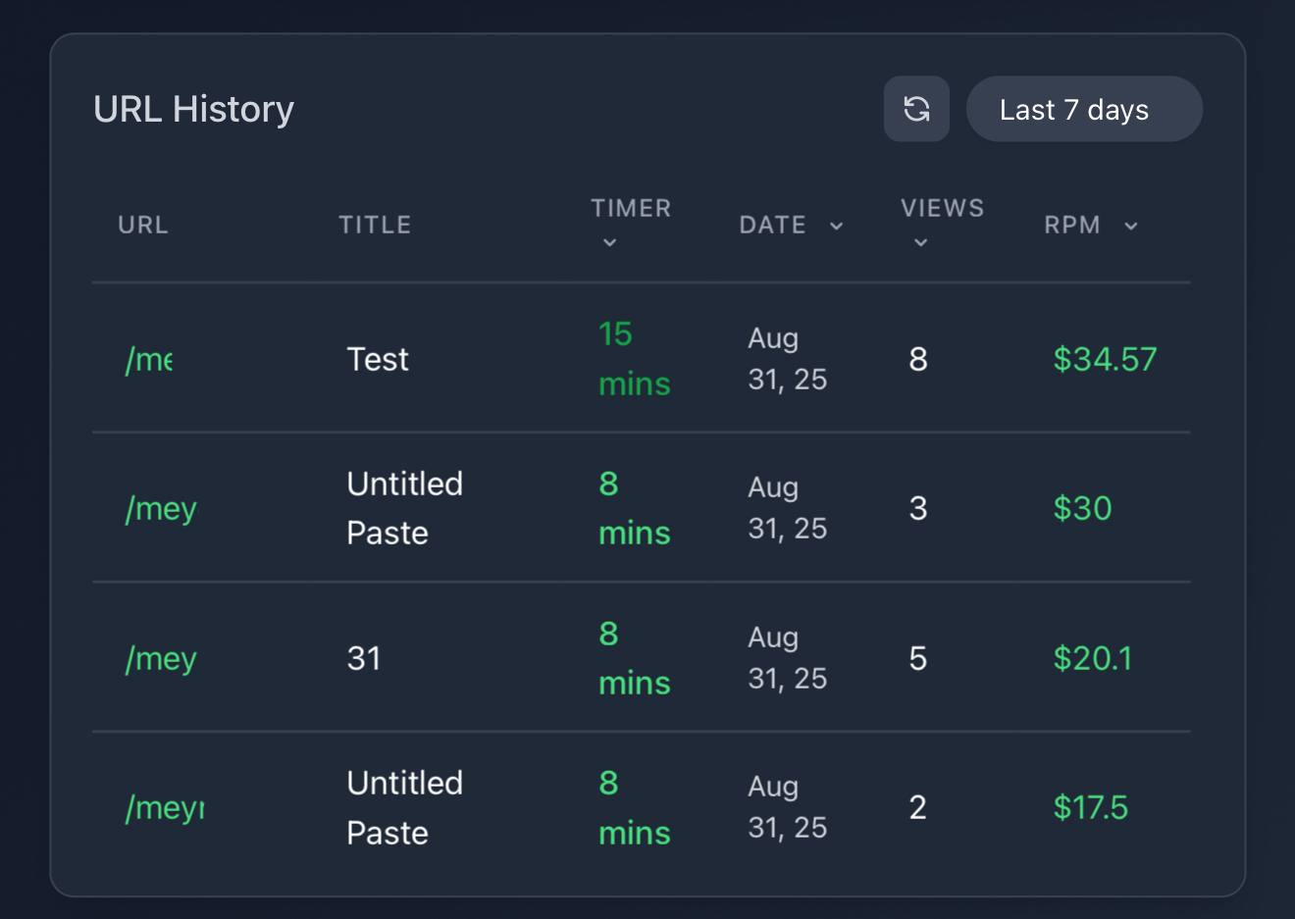Refresh the URL History list

click(916, 109)
